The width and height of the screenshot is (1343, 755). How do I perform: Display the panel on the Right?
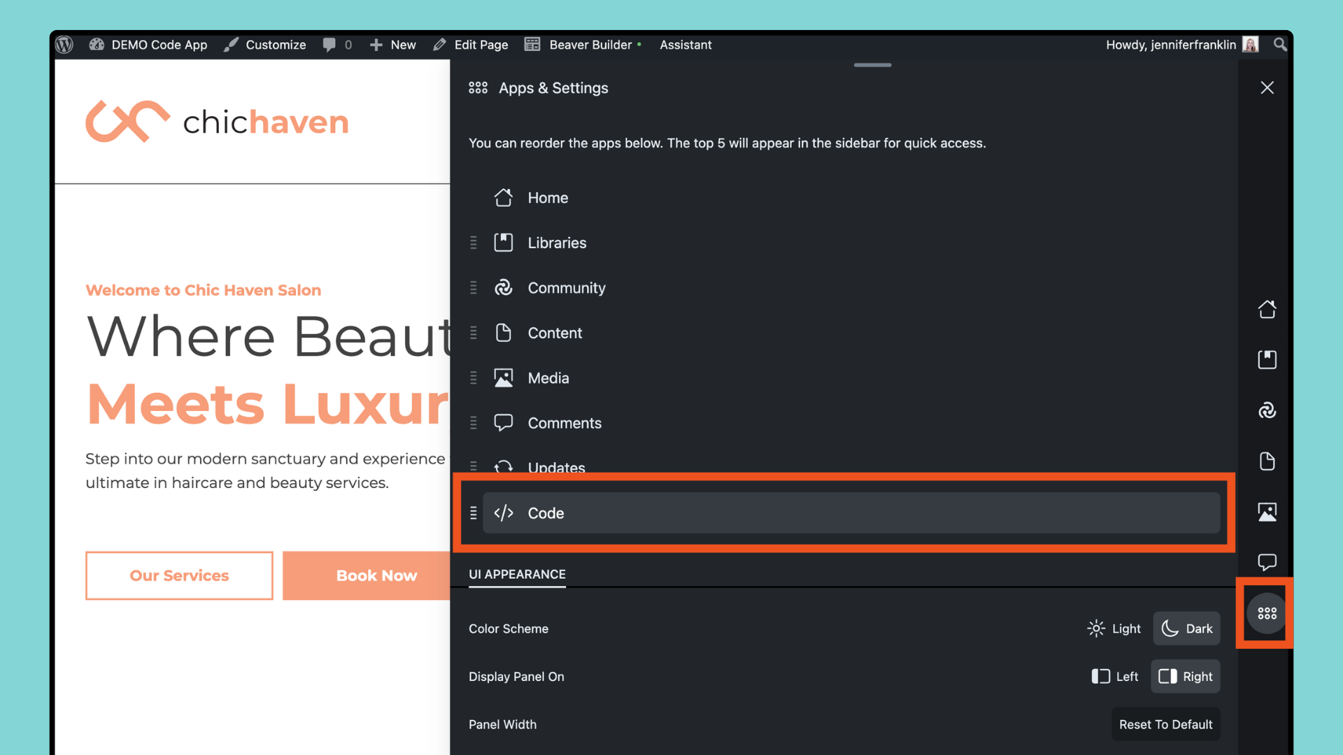(1186, 676)
